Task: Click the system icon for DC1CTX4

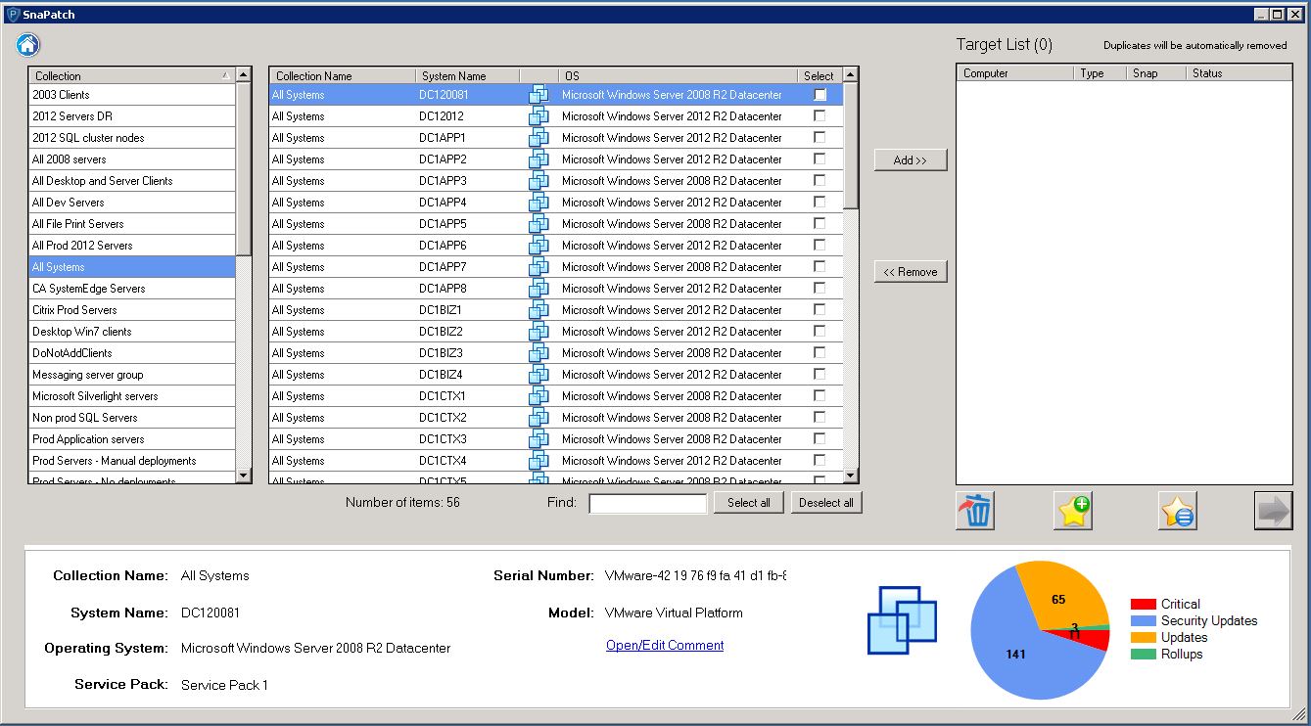Action: coord(538,461)
